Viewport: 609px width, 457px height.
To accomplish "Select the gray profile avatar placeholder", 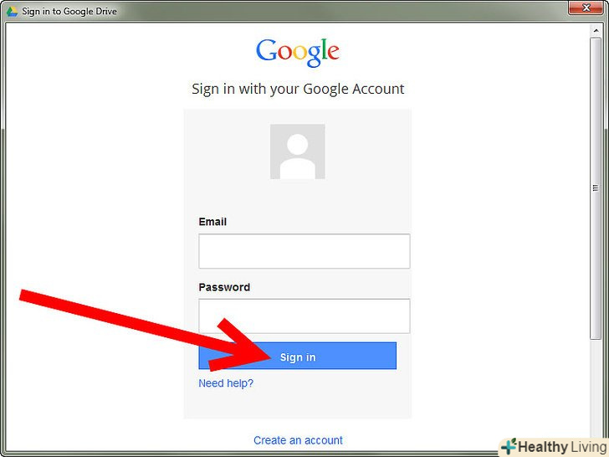I will click(298, 151).
